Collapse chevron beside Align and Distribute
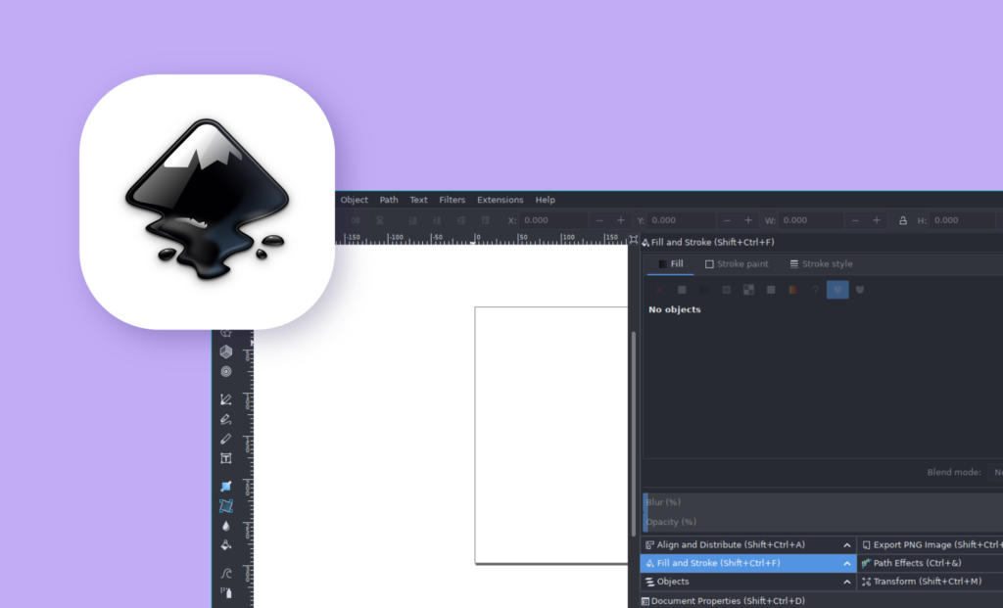 [847, 545]
